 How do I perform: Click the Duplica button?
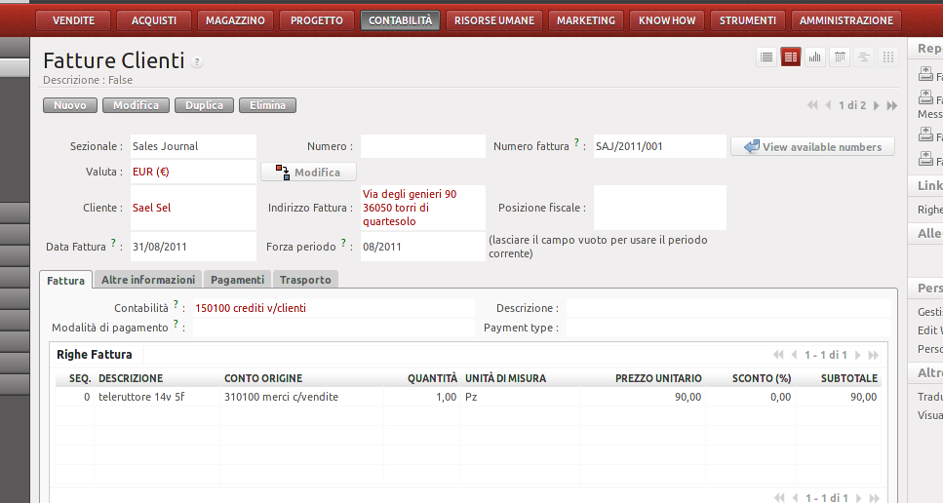tap(204, 105)
